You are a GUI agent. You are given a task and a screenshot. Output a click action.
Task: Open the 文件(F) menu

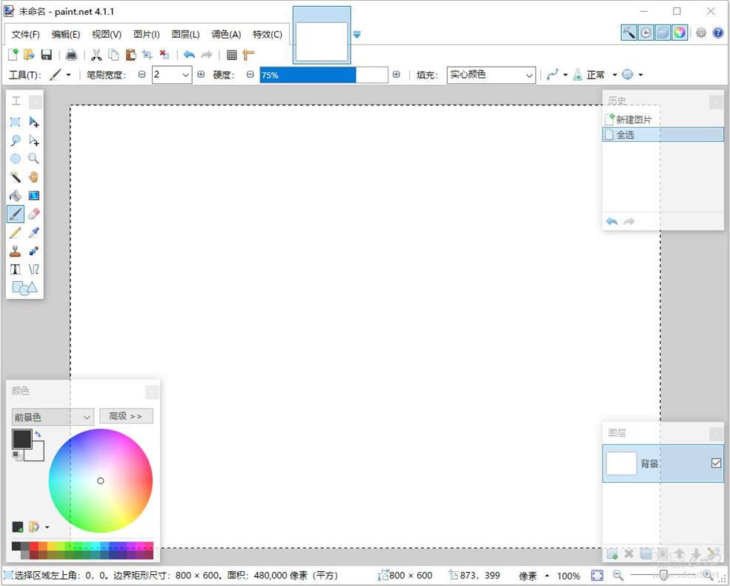[26, 34]
